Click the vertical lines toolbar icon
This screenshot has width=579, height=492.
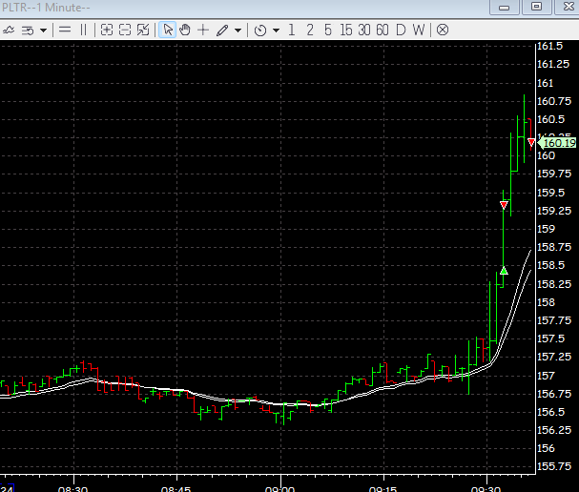click(83, 30)
